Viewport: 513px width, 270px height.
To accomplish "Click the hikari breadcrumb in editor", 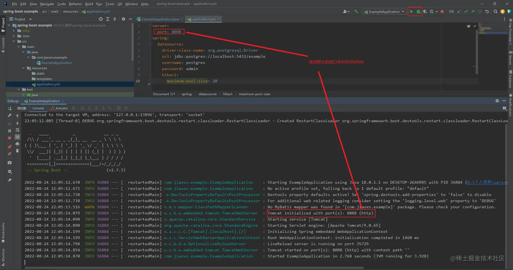I will [x=228, y=94].
